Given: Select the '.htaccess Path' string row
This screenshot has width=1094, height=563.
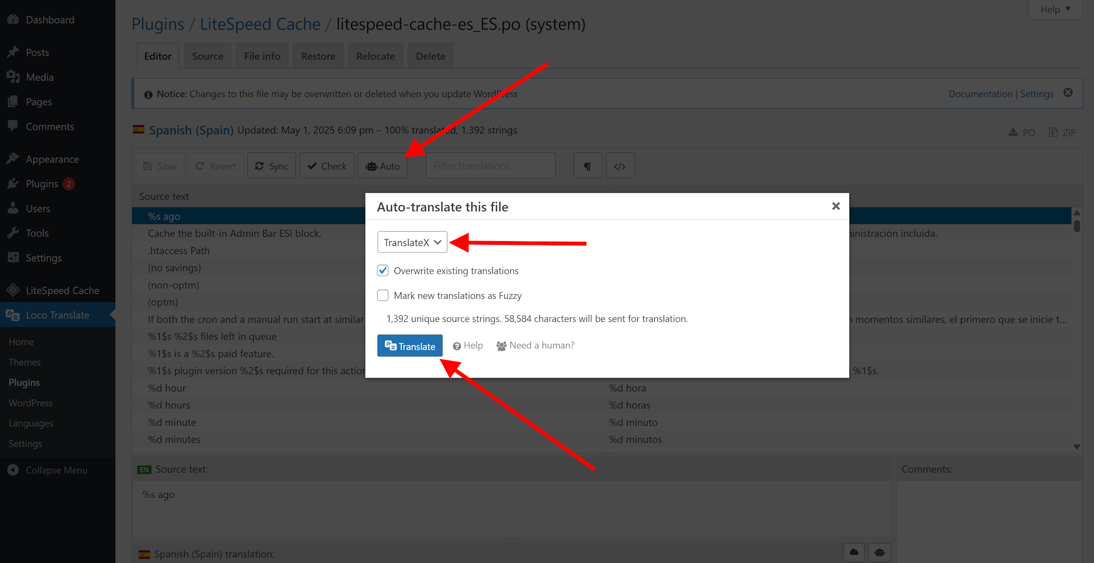Looking at the screenshot, I should pos(248,250).
